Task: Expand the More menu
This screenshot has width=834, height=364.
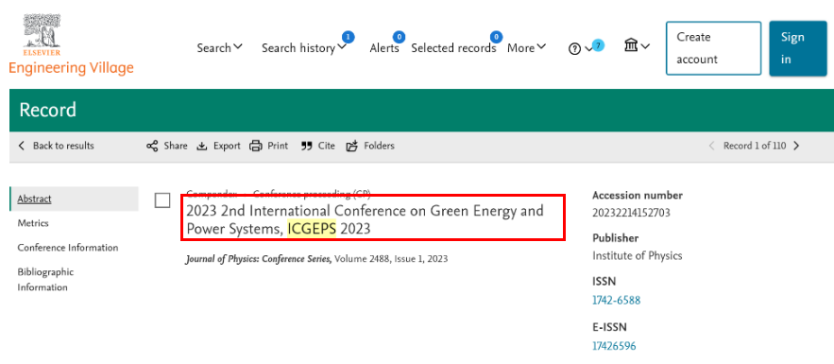Action: coord(526,48)
